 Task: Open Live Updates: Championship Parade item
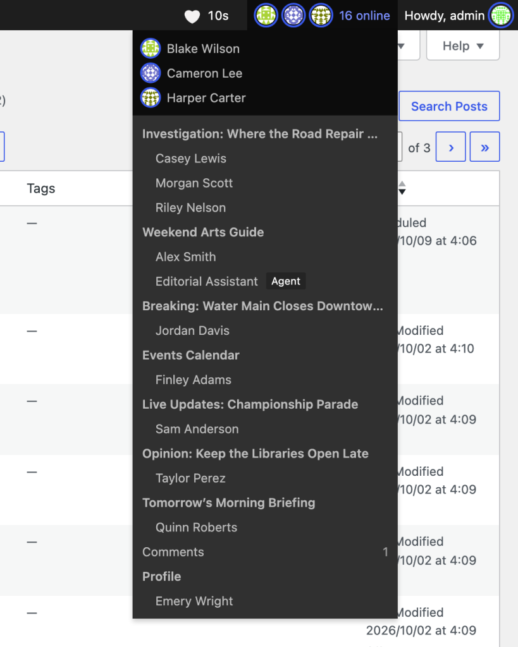[250, 404]
